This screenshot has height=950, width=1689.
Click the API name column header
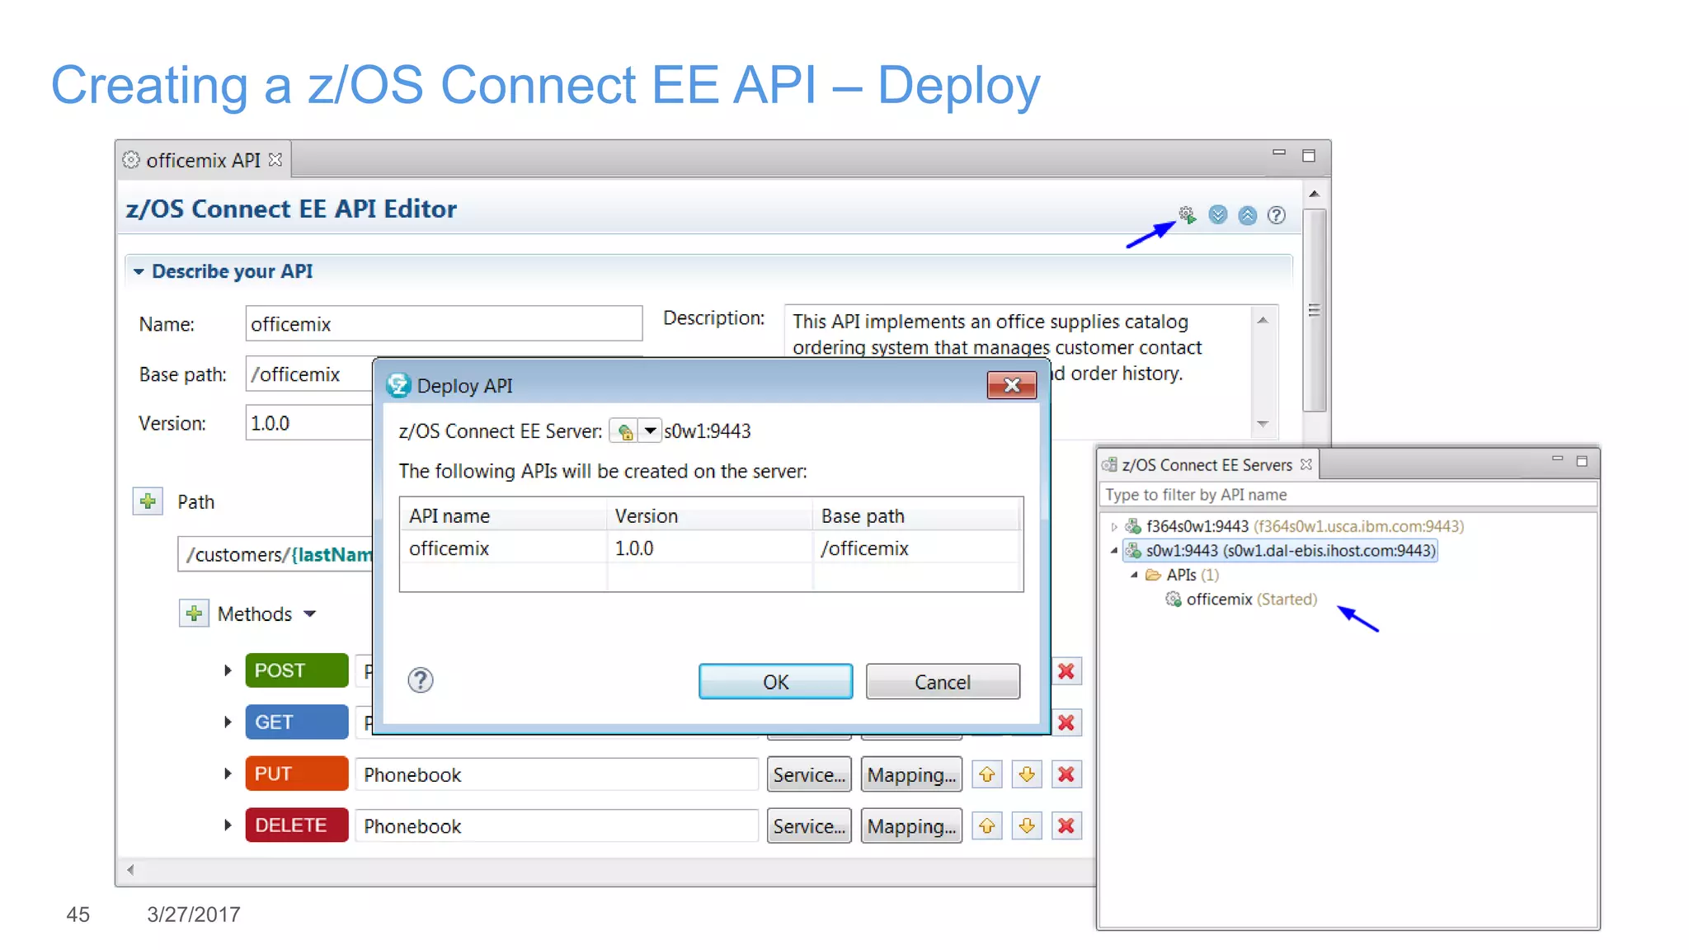tap(503, 516)
